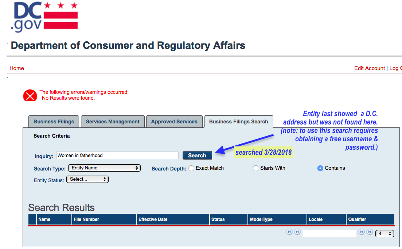This screenshot has width=402, height=249.
Task: Choose the Contains search depth option
Action: [320, 168]
